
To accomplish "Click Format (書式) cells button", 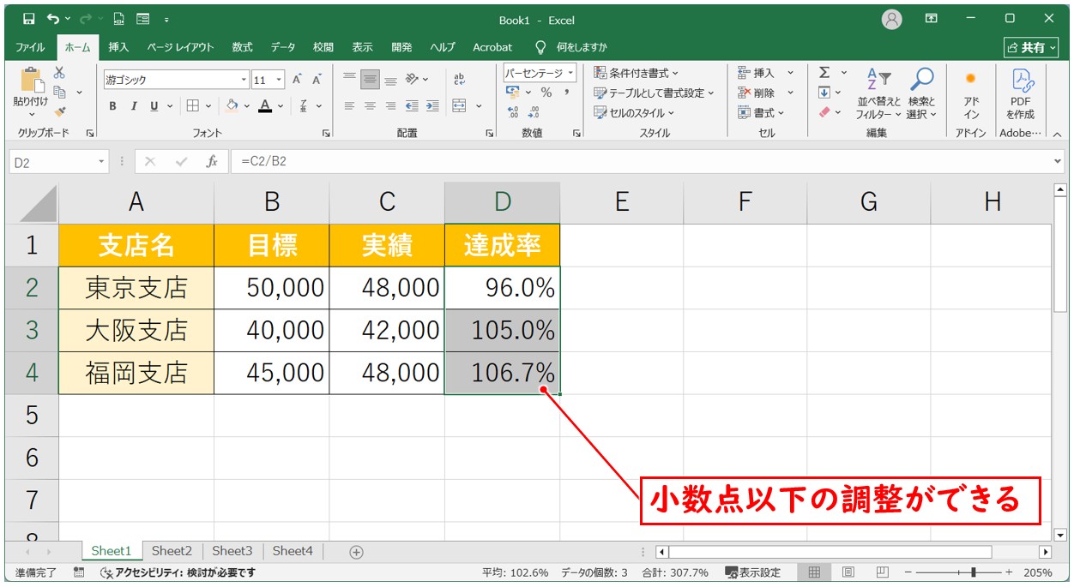I will pos(762,112).
